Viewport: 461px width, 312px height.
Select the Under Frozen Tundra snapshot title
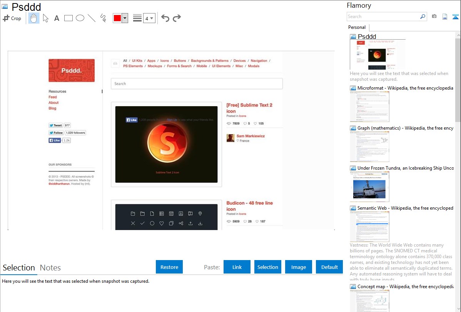point(406,168)
